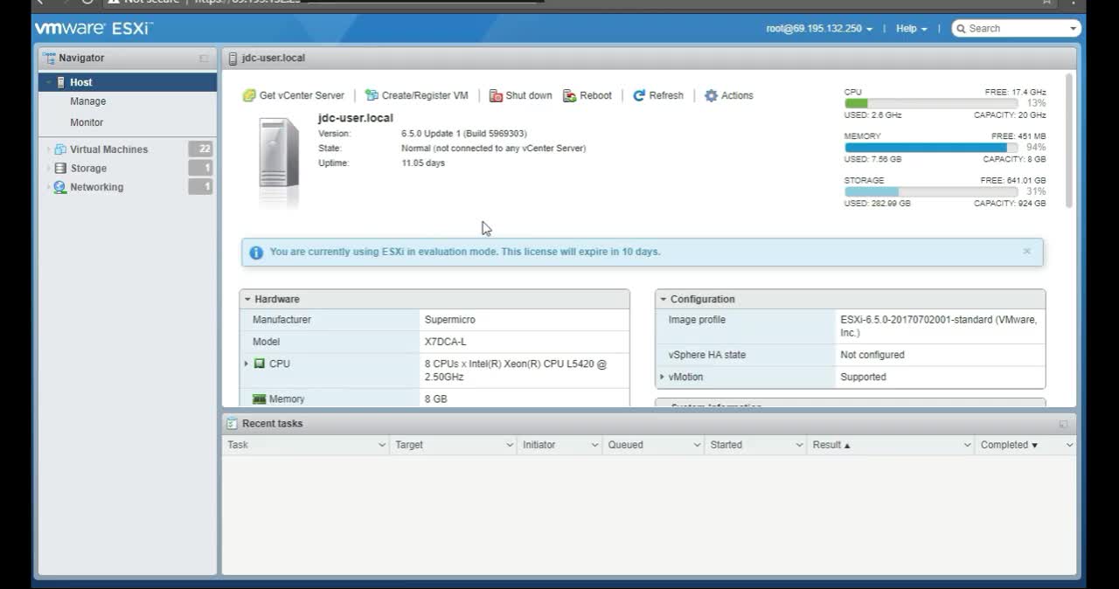Collapse the Configuration section
Screen dimensions: 1119x589
(x=663, y=299)
